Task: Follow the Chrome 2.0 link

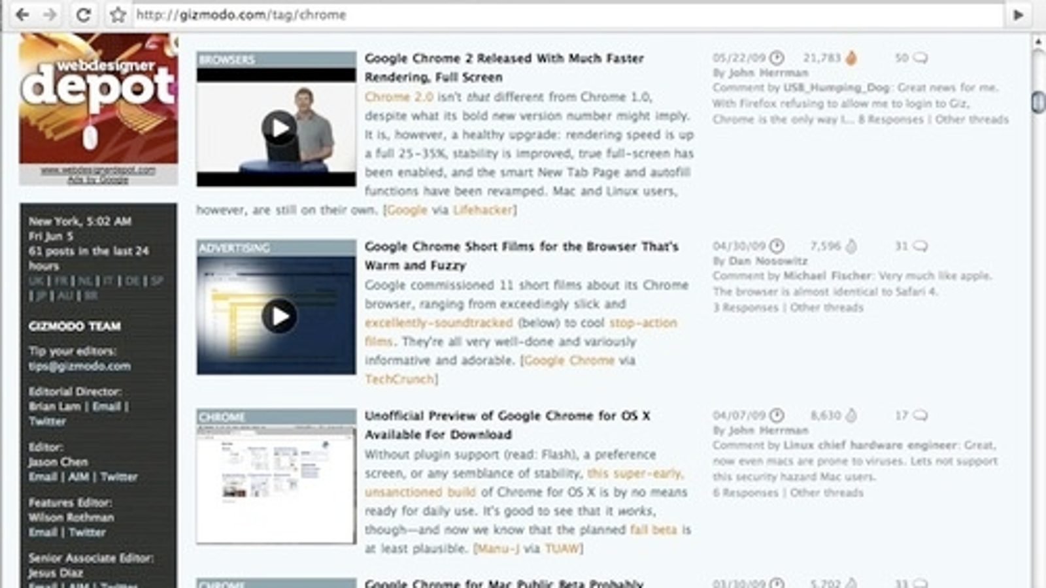Action: tap(399, 97)
